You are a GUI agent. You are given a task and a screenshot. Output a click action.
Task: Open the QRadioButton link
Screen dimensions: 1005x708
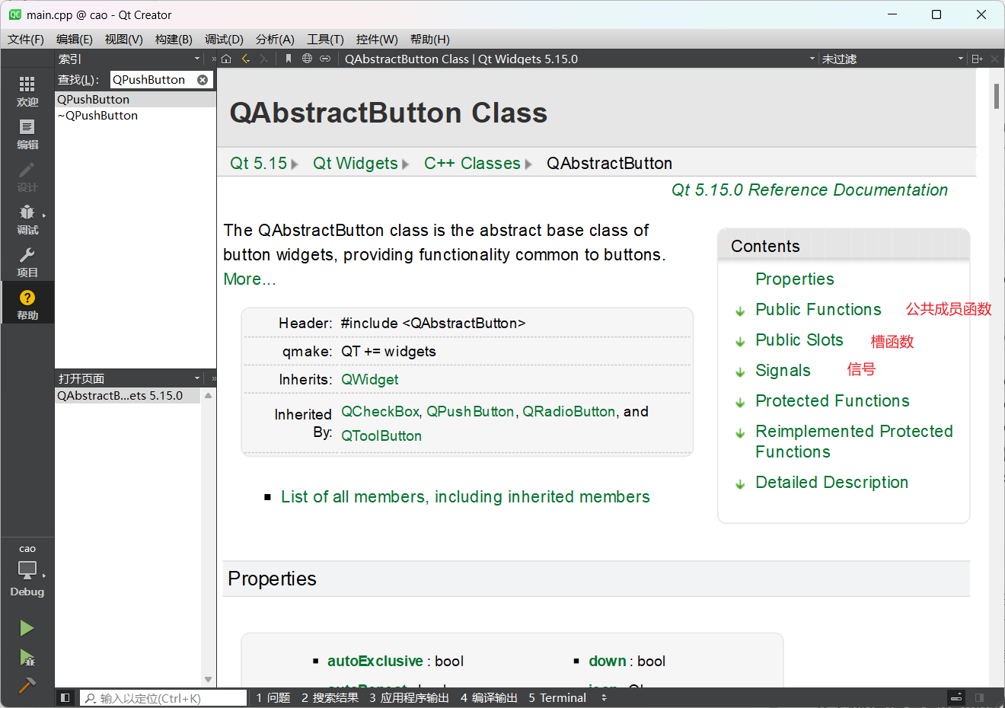(569, 411)
